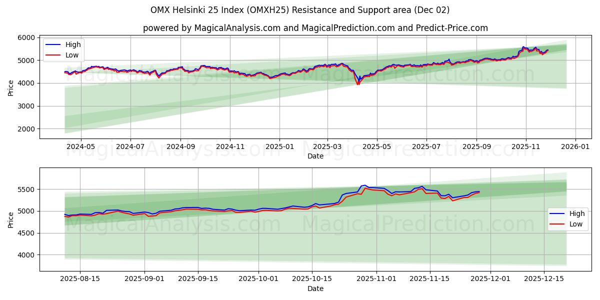Click the peak near 2025-11 in lower chart
The height and width of the screenshot is (300, 600).
point(363,185)
